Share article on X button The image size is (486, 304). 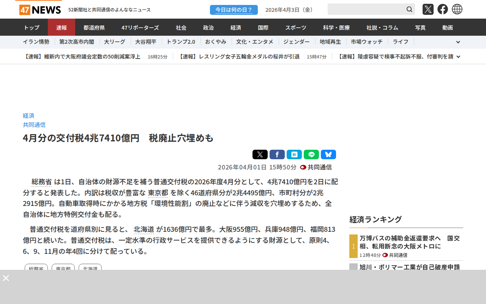260,154
